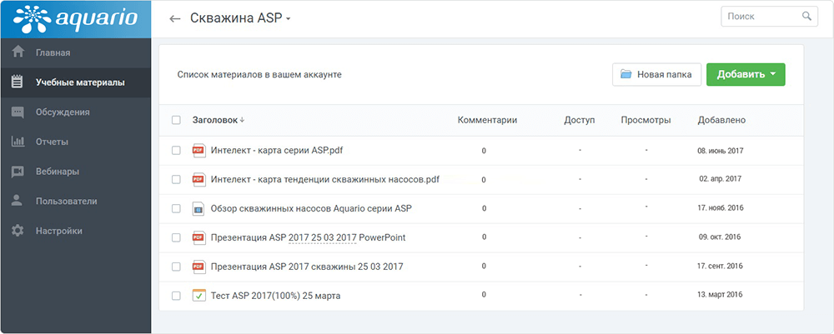Select checkbox for Тест ASP 2017(100%) 25 марта

176,296
